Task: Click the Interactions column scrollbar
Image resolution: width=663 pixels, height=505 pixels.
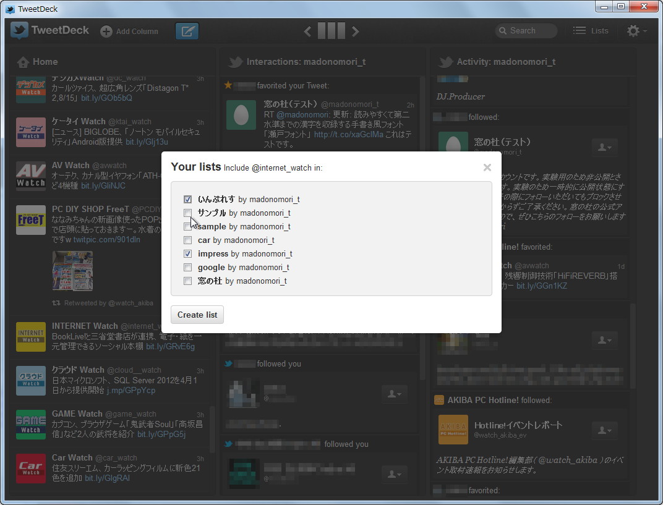Action: tap(422, 228)
